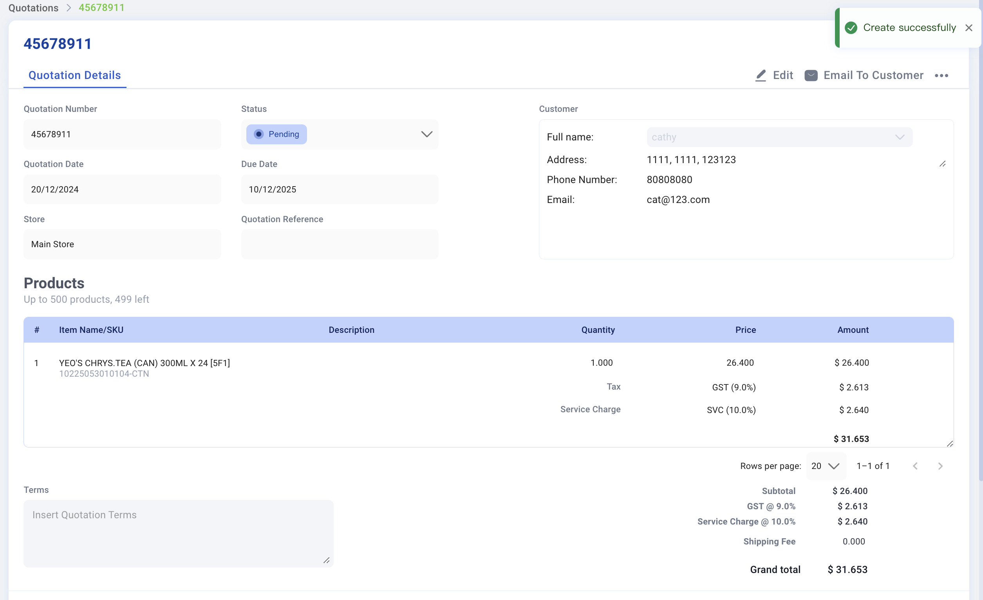Open the three-dot more options menu
Screen dimensions: 983x600
tap(941, 76)
